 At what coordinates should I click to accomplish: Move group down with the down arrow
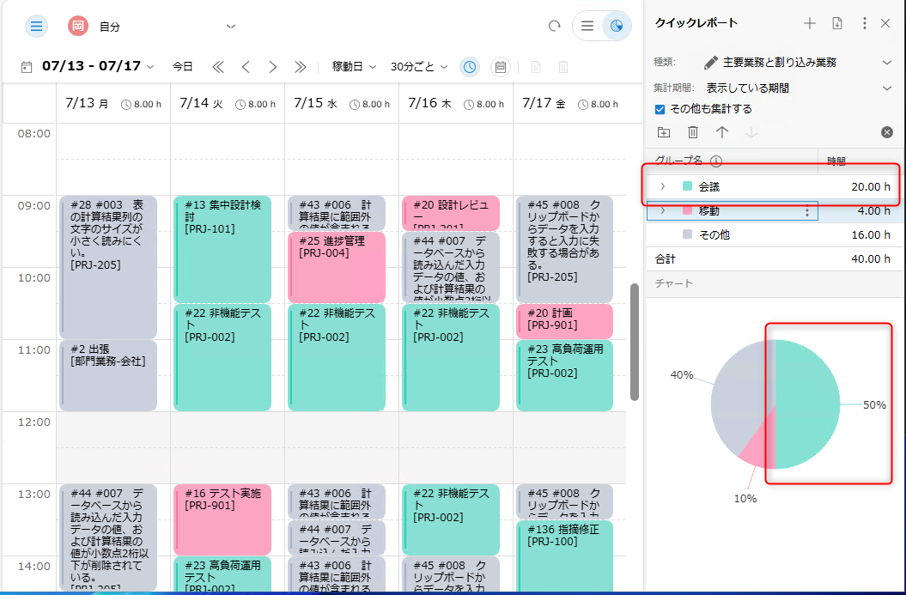pyautogui.click(x=751, y=132)
